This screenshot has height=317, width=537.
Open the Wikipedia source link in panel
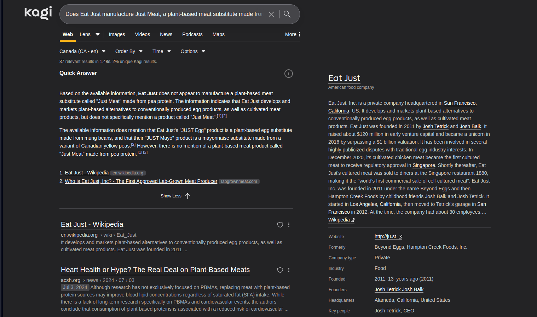pos(341,220)
